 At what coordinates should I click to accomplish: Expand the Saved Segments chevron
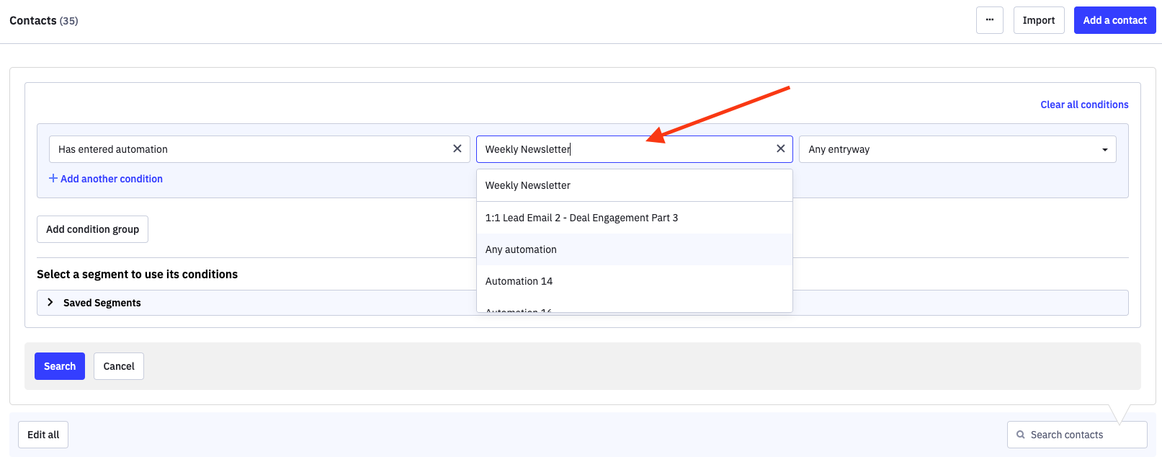[50, 303]
